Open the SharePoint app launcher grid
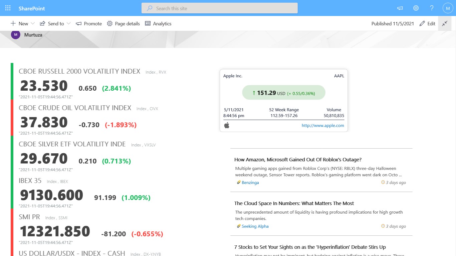 pos(8,8)
